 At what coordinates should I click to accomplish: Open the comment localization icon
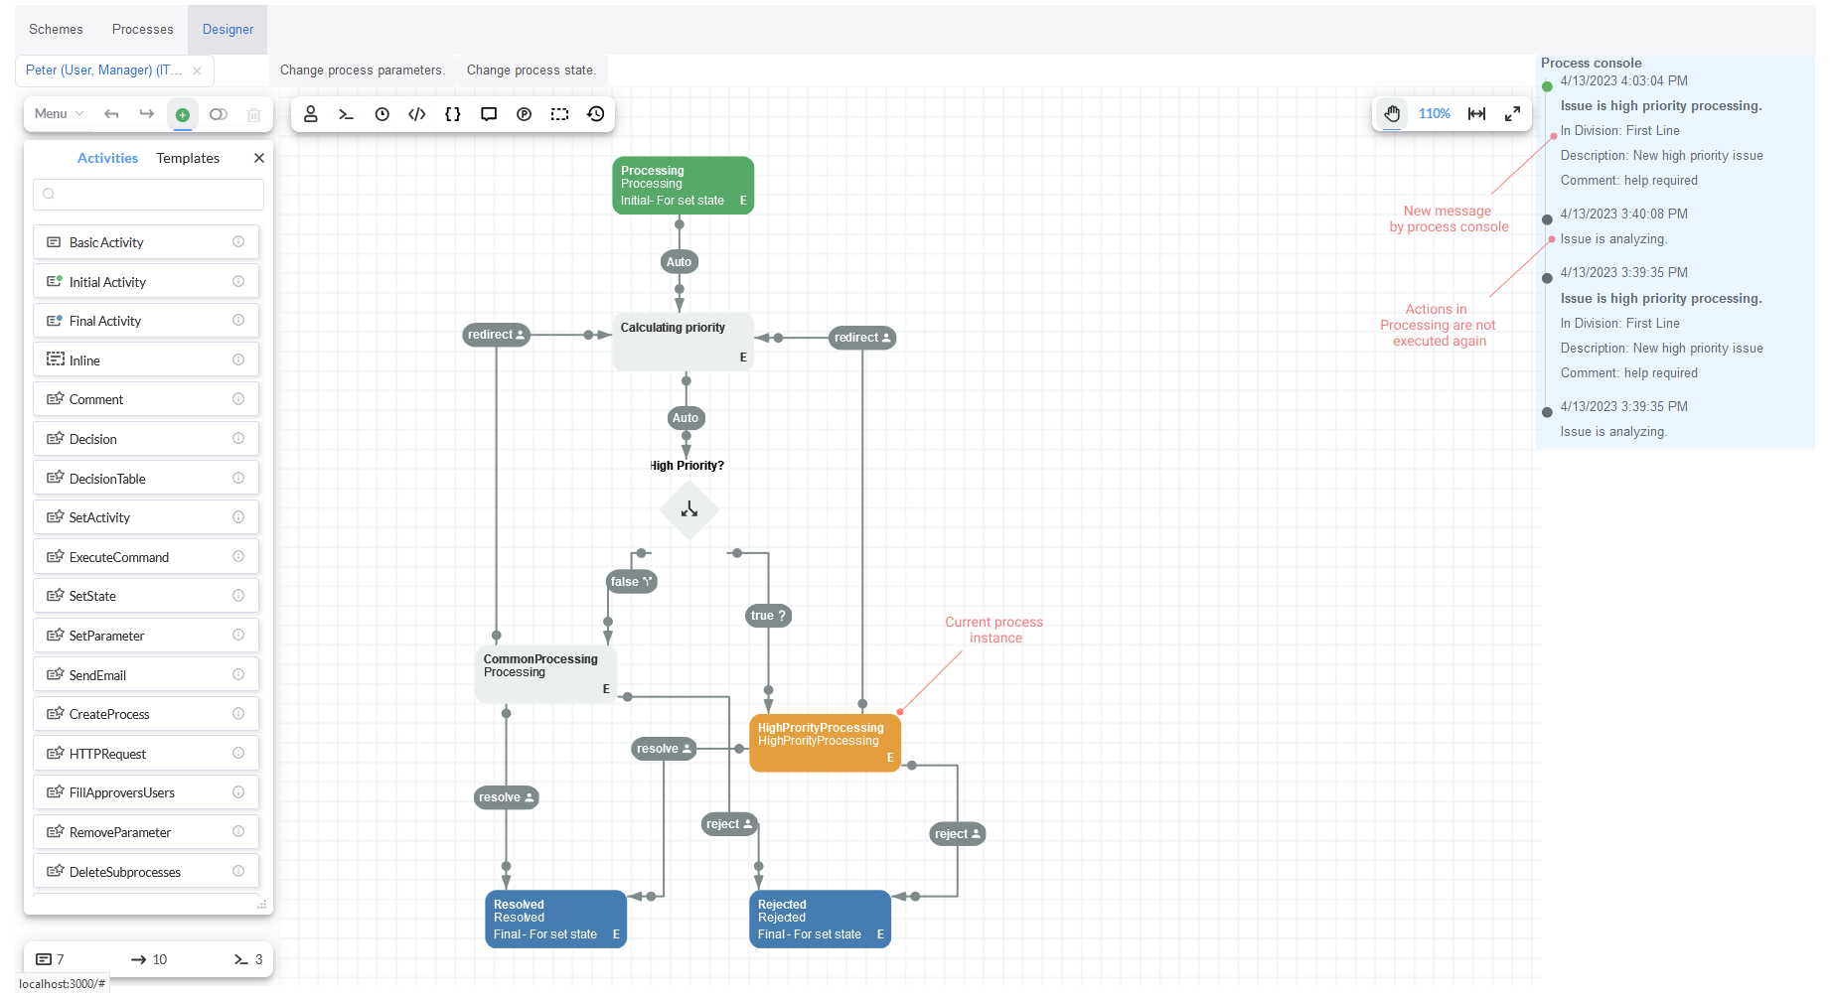tap(489, 114)
